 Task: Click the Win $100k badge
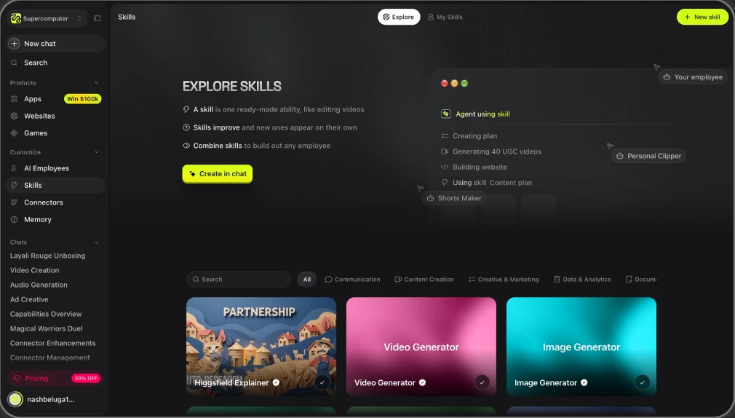82,99
